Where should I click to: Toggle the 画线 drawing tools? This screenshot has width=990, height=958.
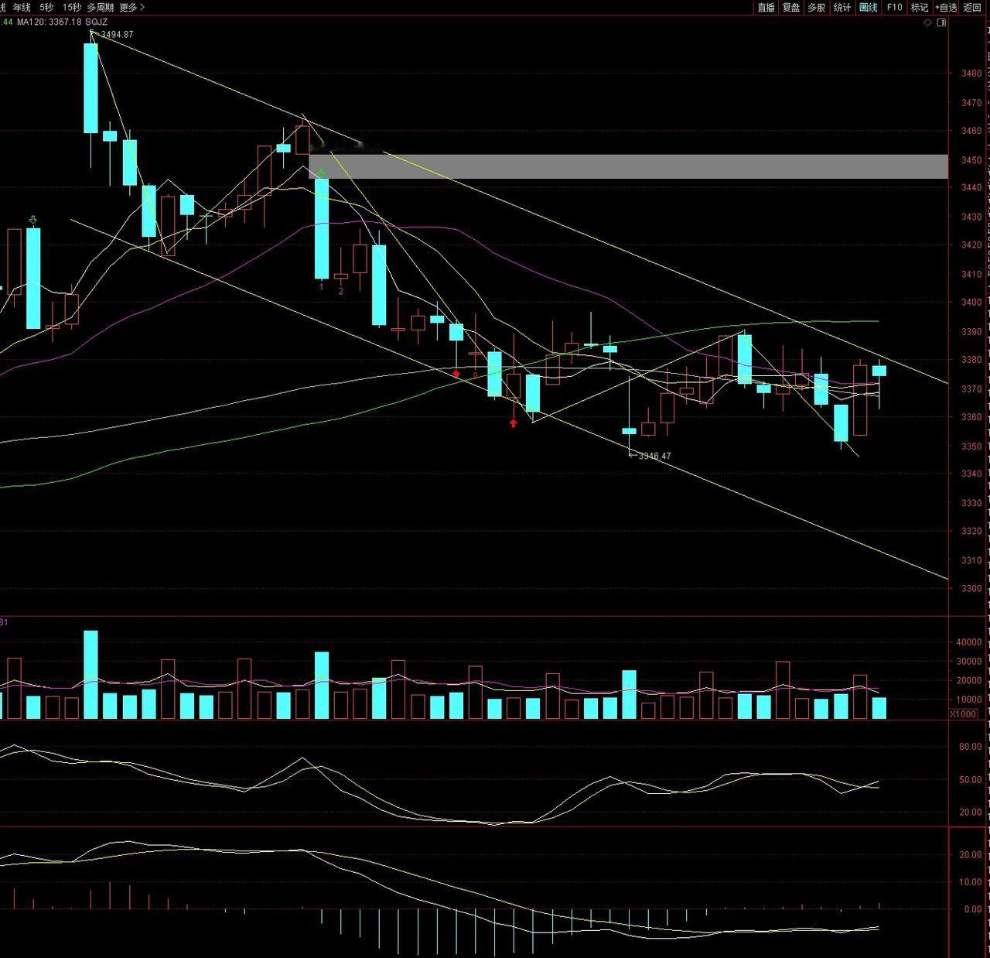(x=869, y=7)
